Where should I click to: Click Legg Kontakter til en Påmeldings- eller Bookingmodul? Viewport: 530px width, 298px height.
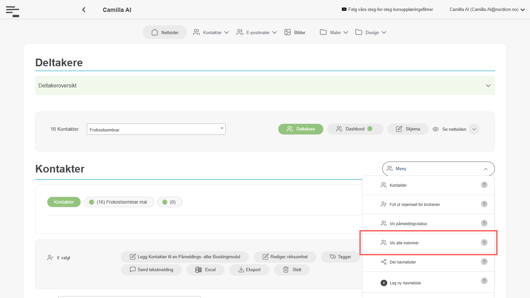click(185, 257)
